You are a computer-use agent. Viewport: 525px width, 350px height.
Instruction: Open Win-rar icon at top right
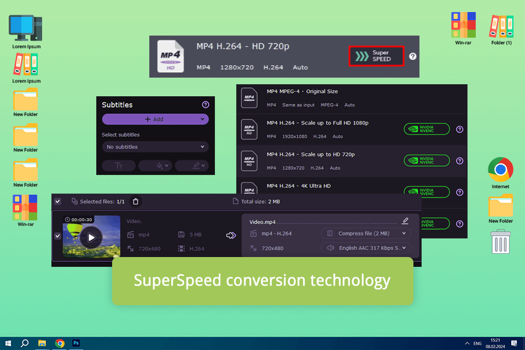(x=463, y=28)
